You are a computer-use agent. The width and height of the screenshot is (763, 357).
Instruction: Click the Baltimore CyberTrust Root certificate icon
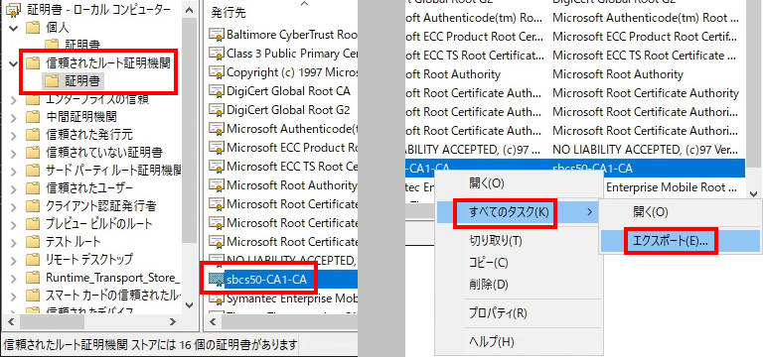(215, 36)
